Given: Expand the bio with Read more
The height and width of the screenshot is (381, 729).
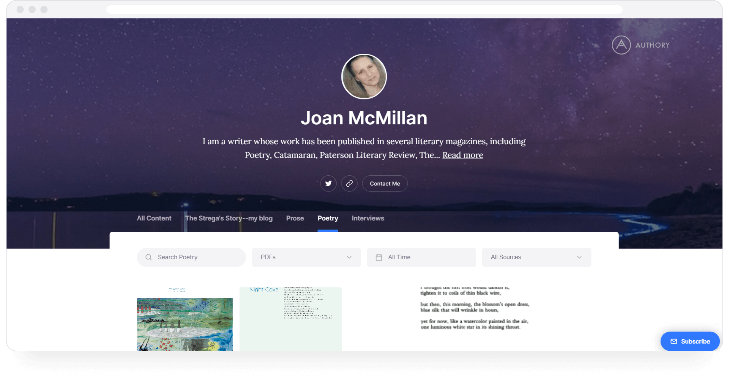Looking at the screenshot, I should tap(462, 155).
